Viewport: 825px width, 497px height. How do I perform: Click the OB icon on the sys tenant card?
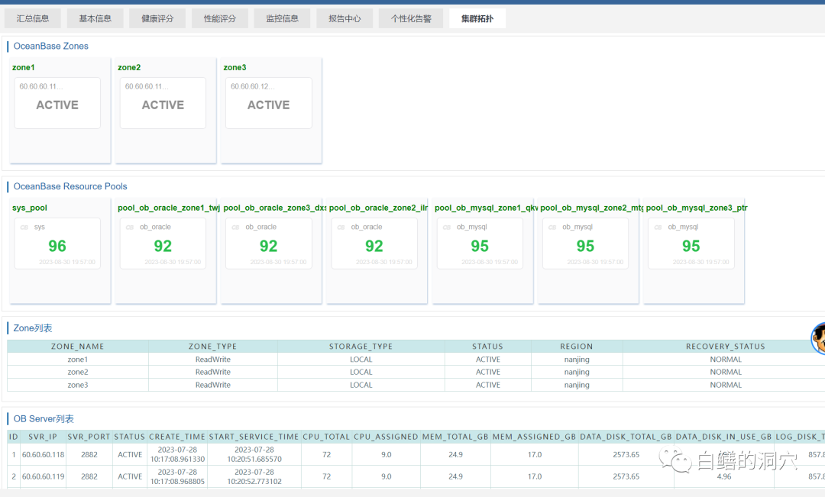click(24, 228)
